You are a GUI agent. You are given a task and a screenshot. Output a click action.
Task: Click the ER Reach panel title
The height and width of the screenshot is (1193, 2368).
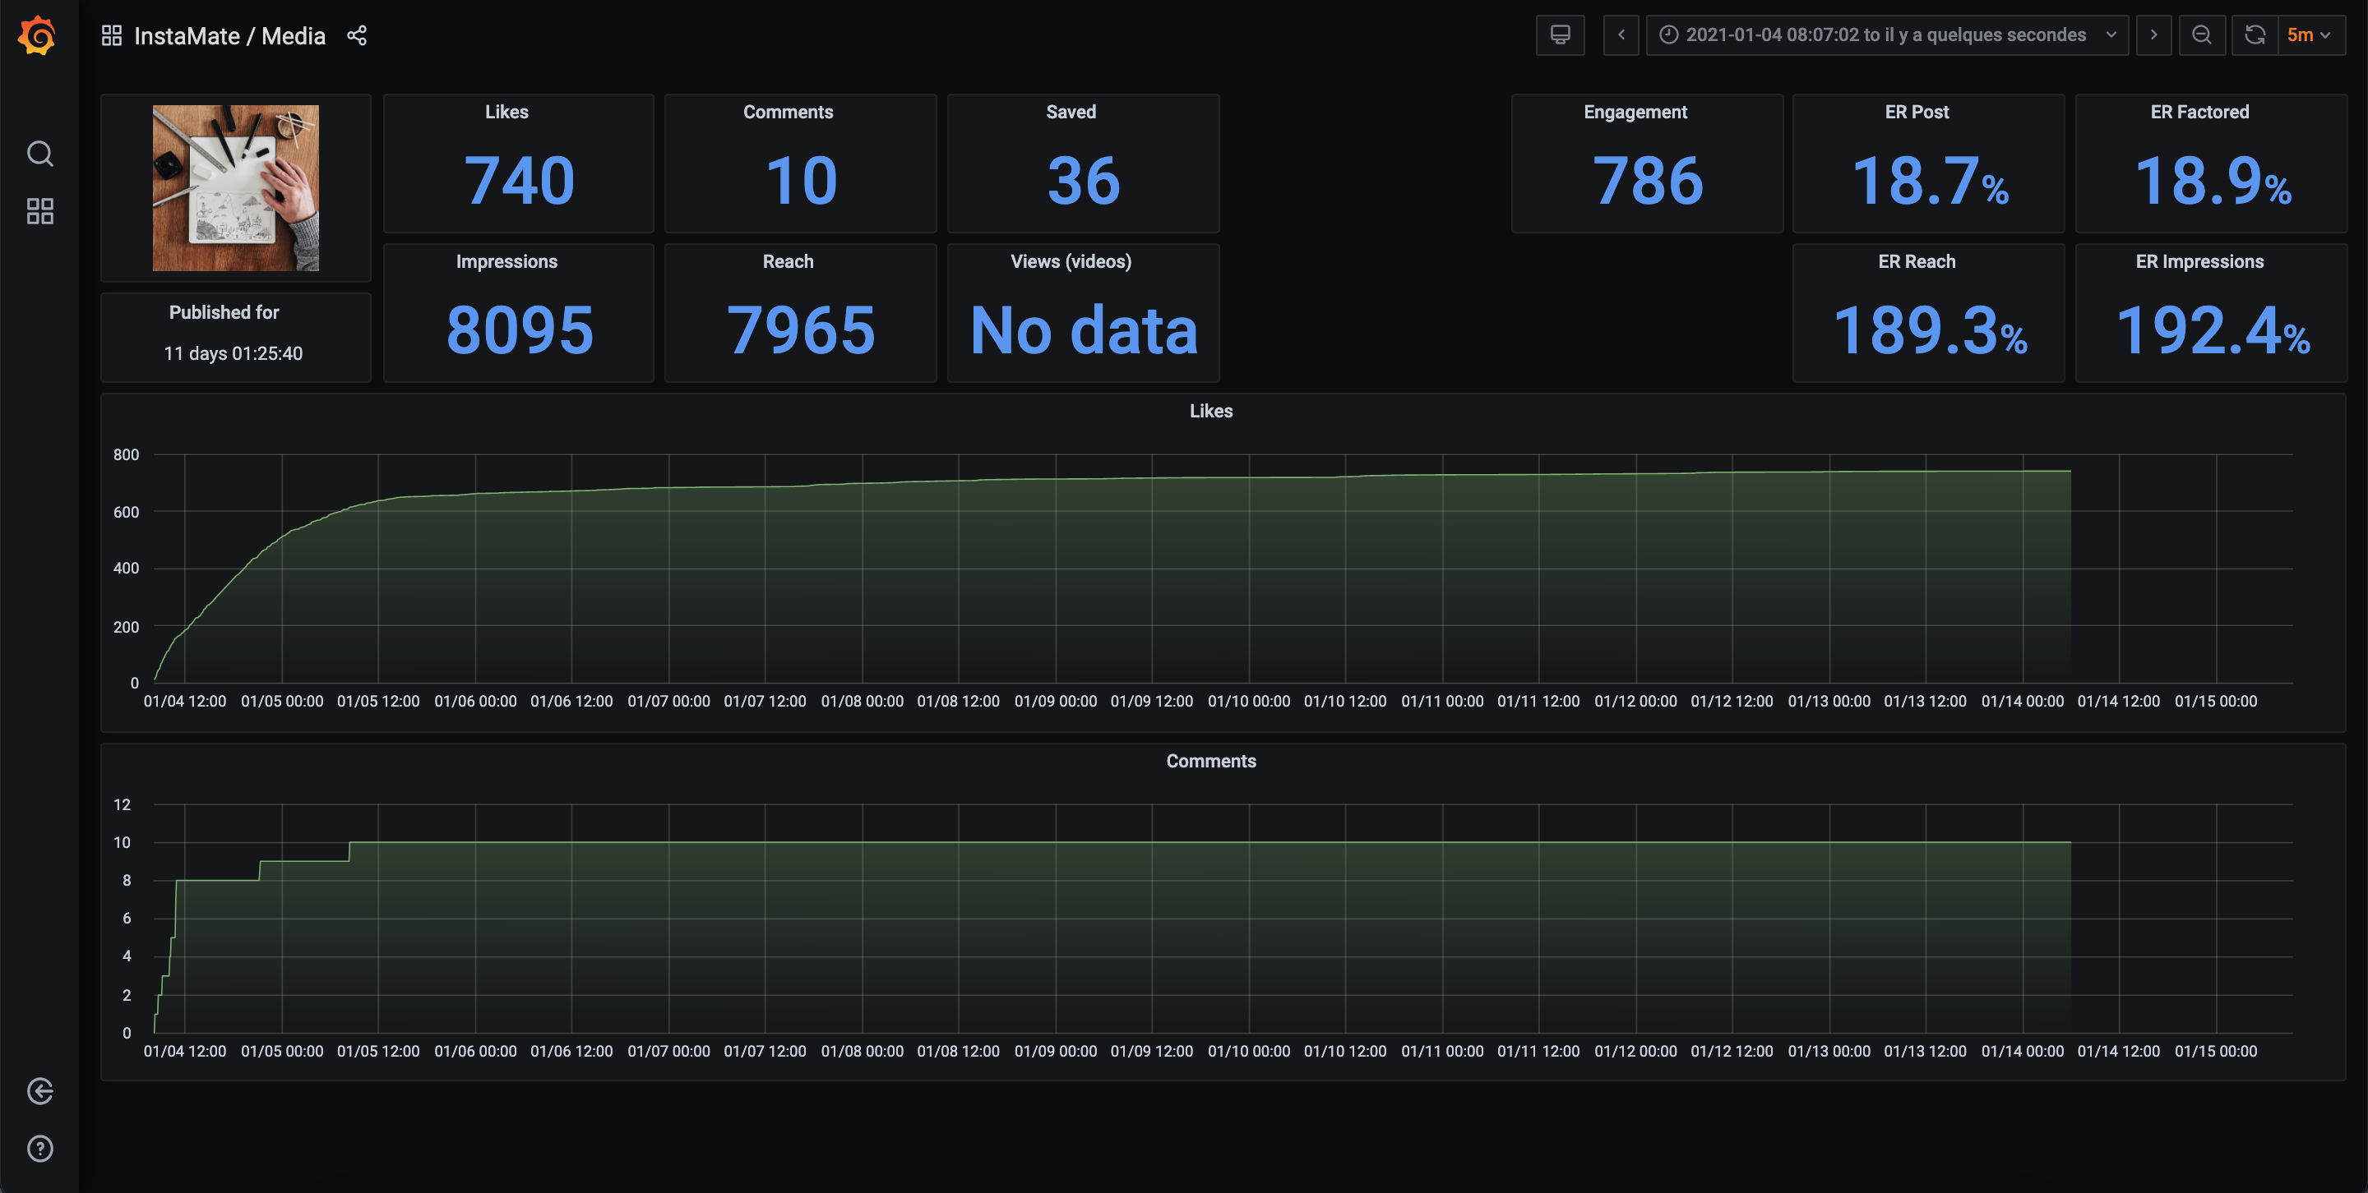(1917, 262)
